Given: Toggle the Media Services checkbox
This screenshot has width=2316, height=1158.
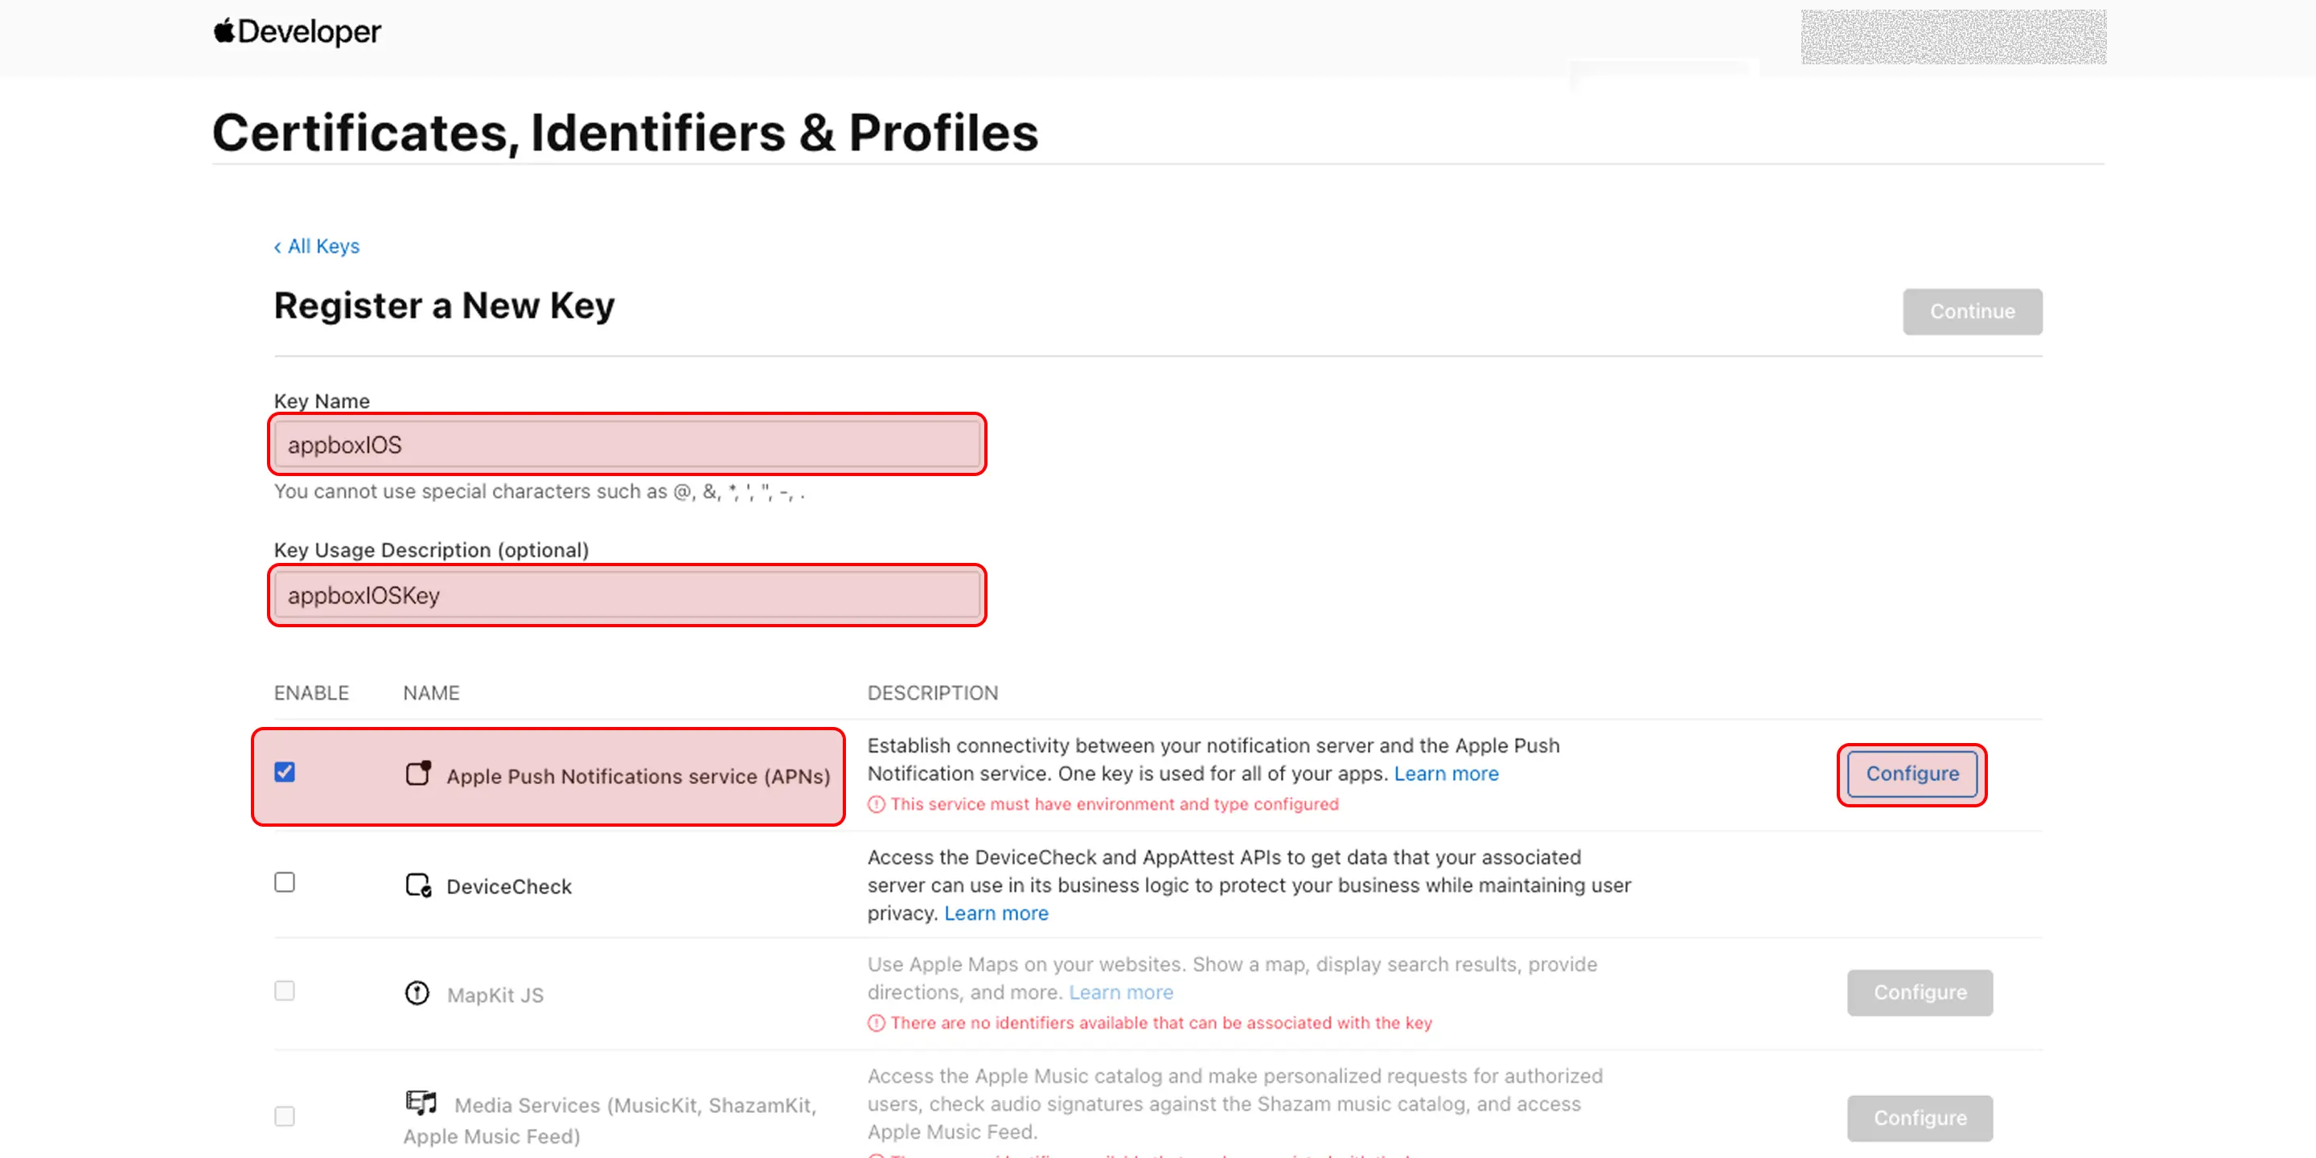Looking at the screenshot, I should pos(285,1115).
